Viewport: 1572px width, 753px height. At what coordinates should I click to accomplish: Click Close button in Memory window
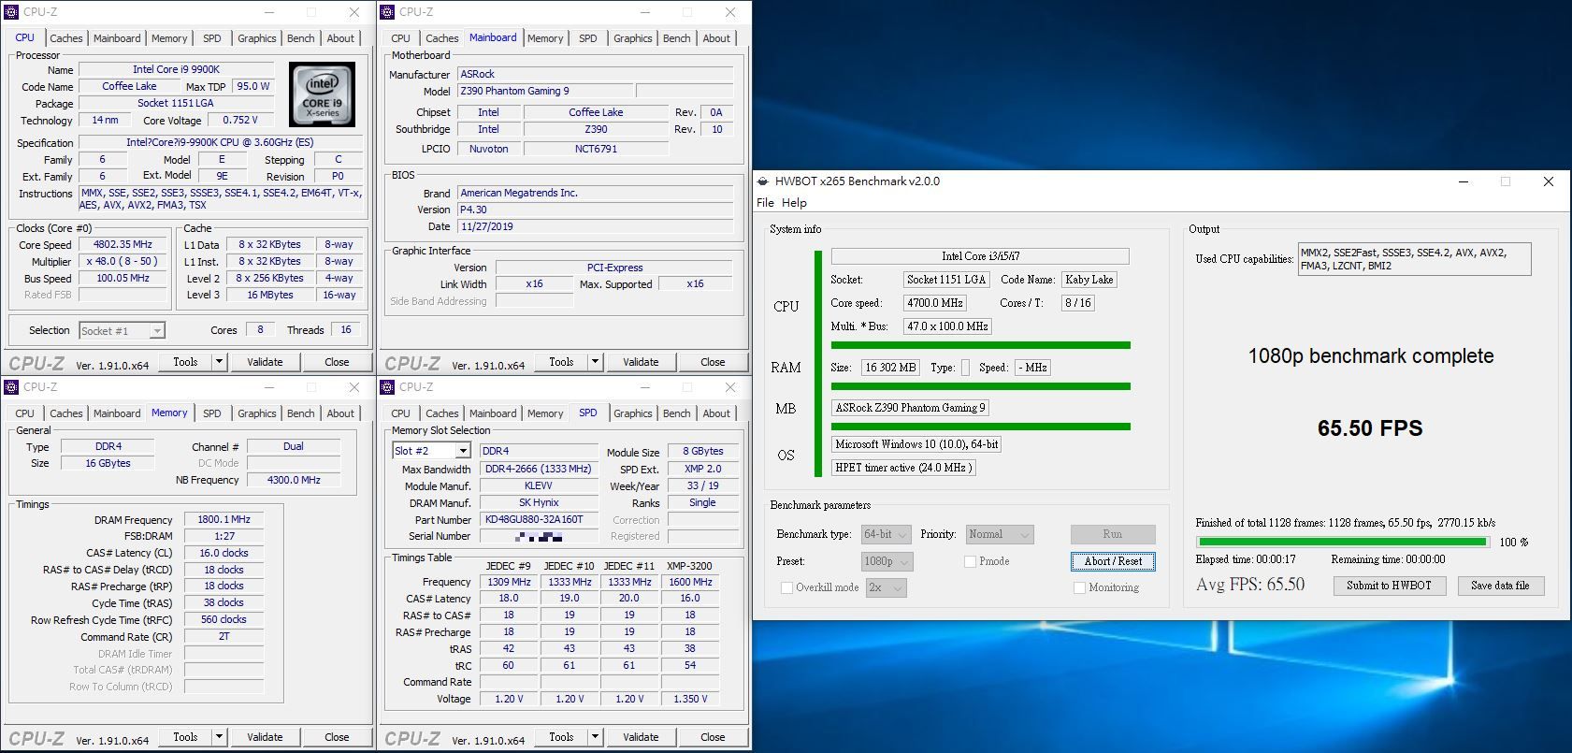[337, 737]
